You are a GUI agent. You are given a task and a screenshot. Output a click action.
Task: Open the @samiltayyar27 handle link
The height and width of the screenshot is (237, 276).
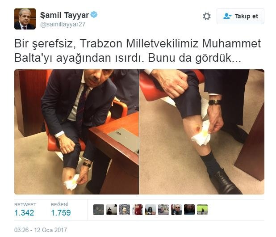[x=63, y=24]
